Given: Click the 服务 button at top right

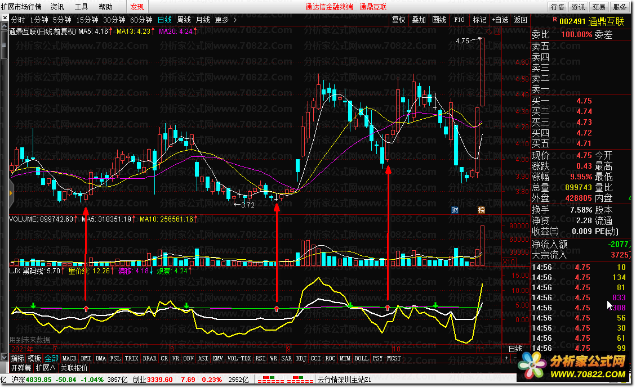Looking at the screenshot, I should [620, 7].
